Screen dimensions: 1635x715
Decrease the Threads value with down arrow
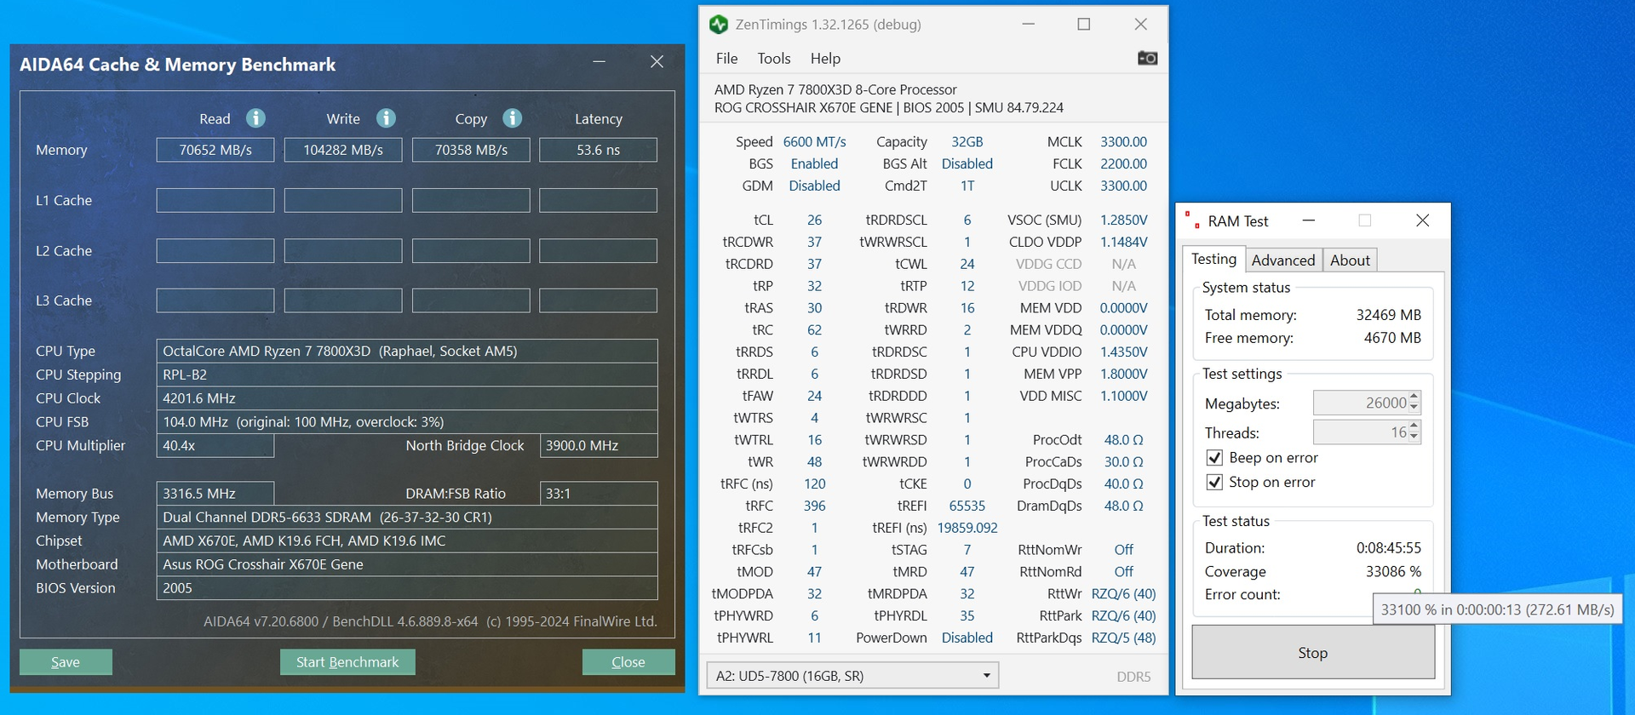pos(1414,438)
